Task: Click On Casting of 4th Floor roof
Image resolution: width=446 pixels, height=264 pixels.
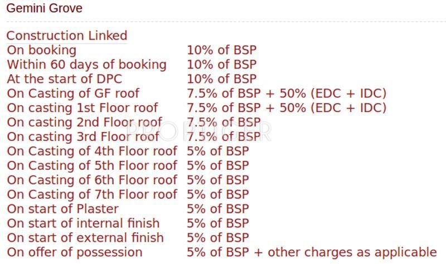Action: (92, 151)
